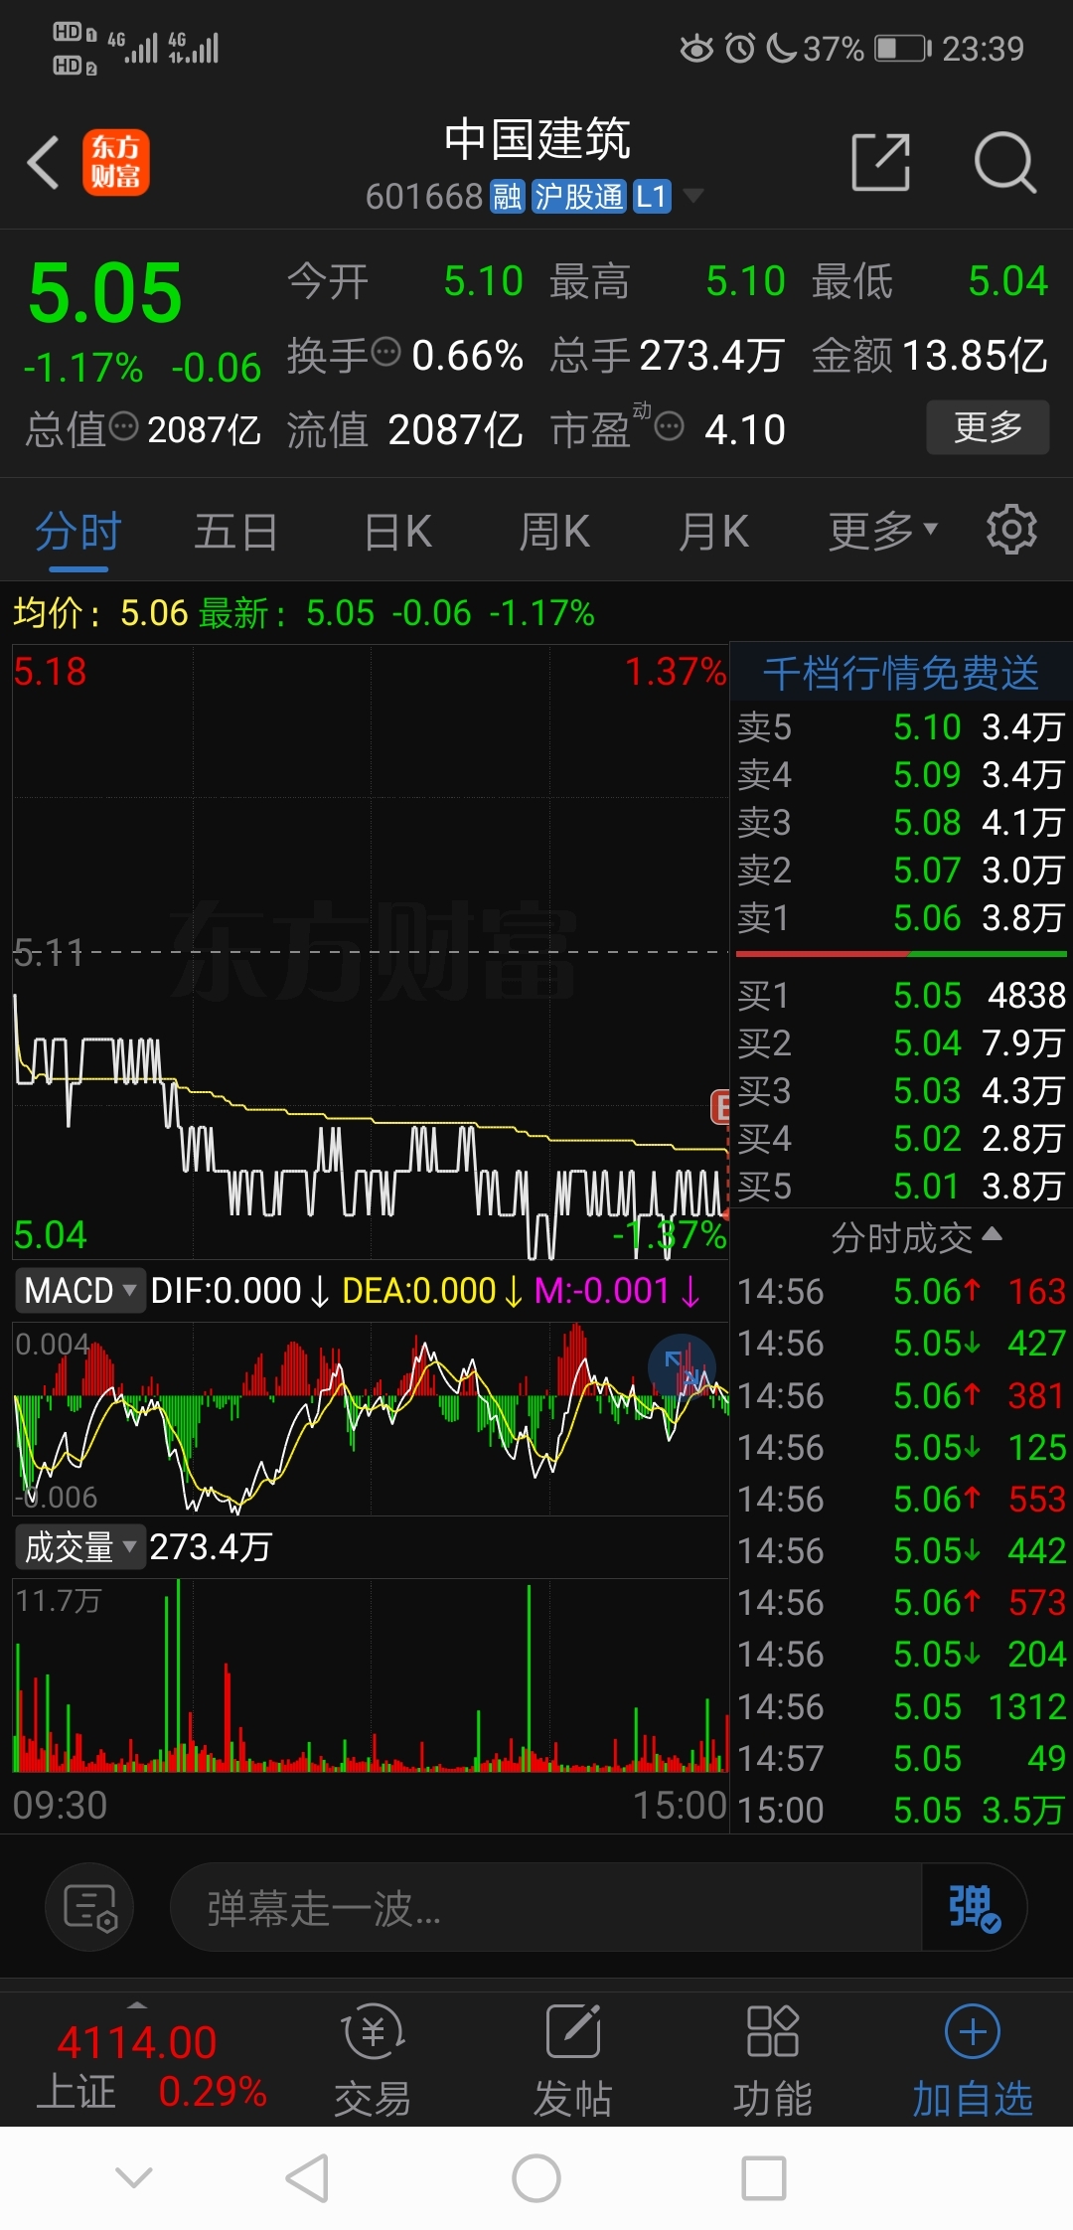This screenshot has height=2230, width=1073.
Task: Select the 分时 tab
Action: (78, 531)
